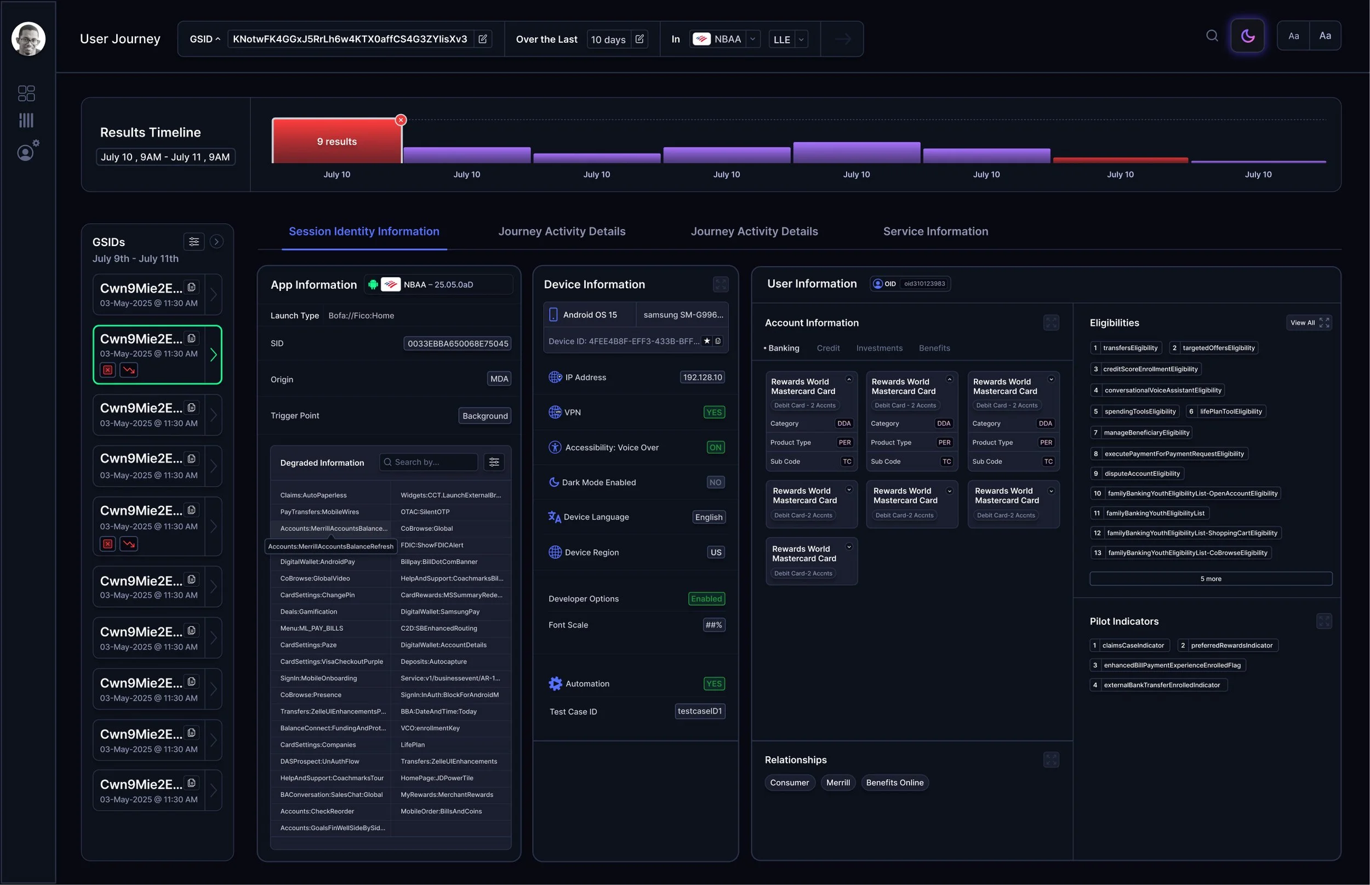Open user settings icon in sidebar
Viewport: 1370px width, 885px height.
27,151
